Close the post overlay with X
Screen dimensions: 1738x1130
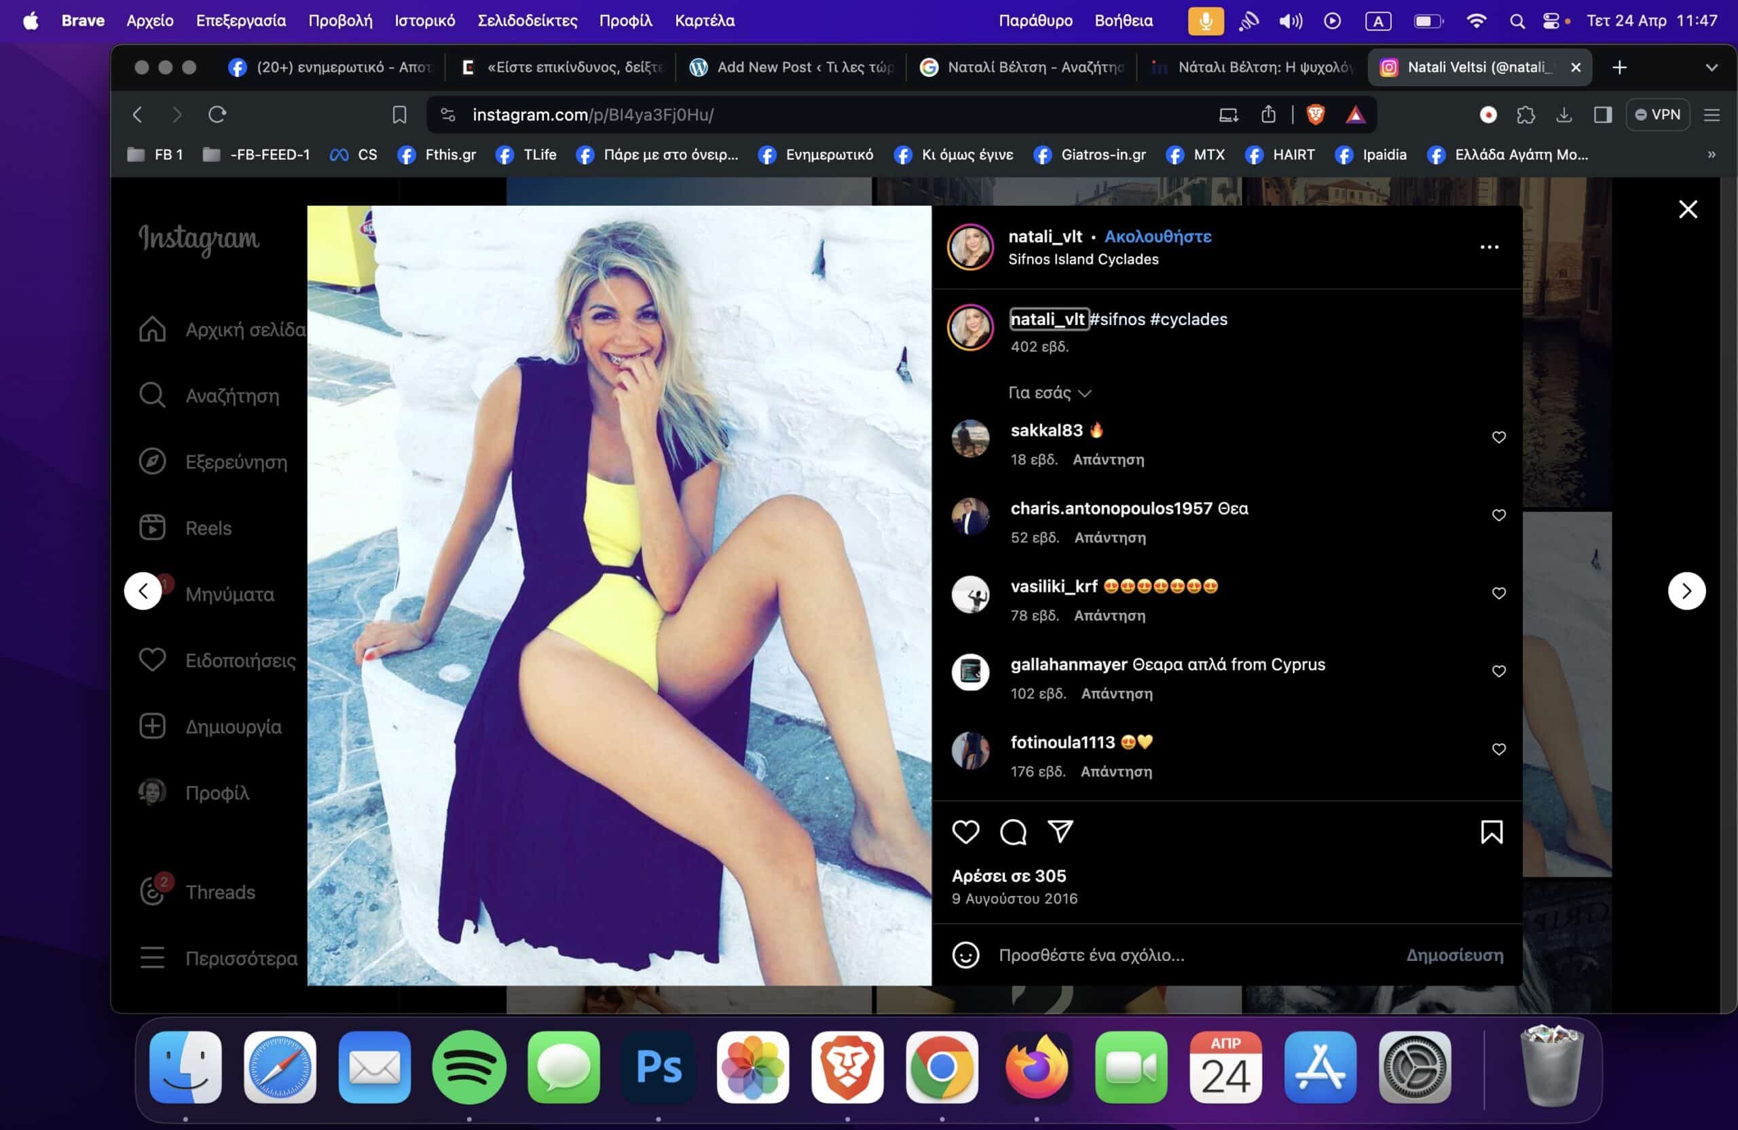[x=1688, y=210]
